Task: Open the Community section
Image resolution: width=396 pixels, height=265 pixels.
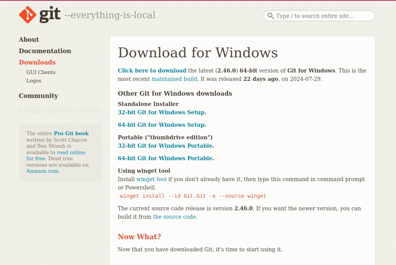Action: (x=38, y=96)
